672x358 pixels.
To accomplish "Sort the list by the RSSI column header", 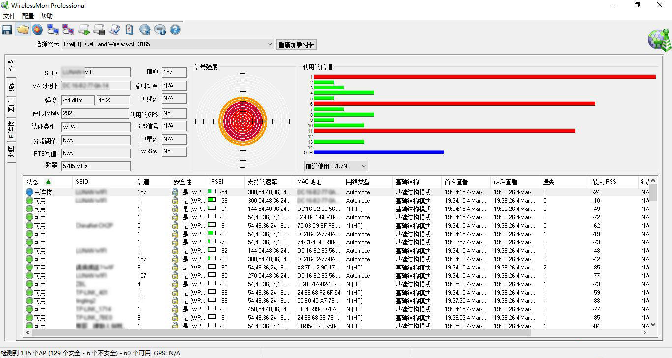I will pos(226,182).
